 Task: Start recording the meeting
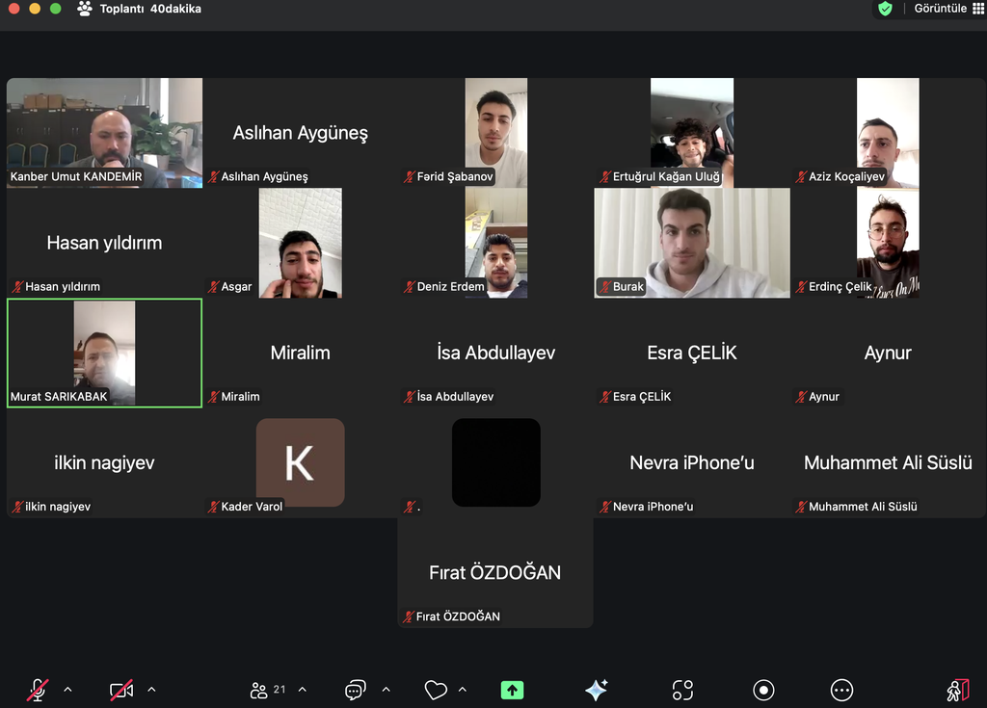[763, 690]
